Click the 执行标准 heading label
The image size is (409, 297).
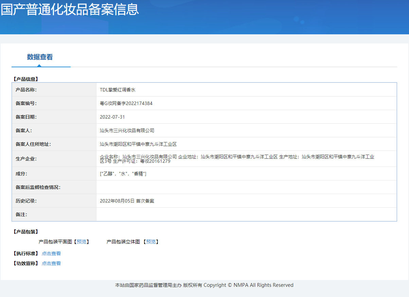[x=26, y=254]
